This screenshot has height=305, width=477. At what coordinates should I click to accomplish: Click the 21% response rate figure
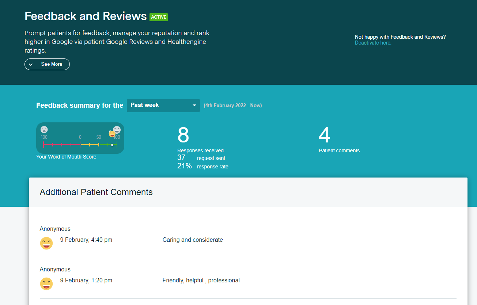[x=185, y=166]
